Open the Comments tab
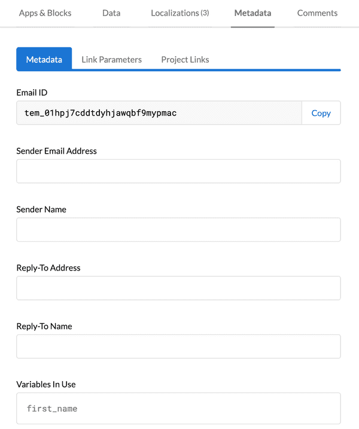The width and height of the screenshot is (359, 429). (x=317, y=13)
